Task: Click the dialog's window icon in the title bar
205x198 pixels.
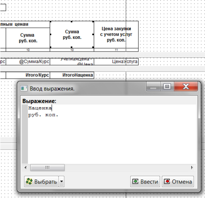Action: point(24,88)
